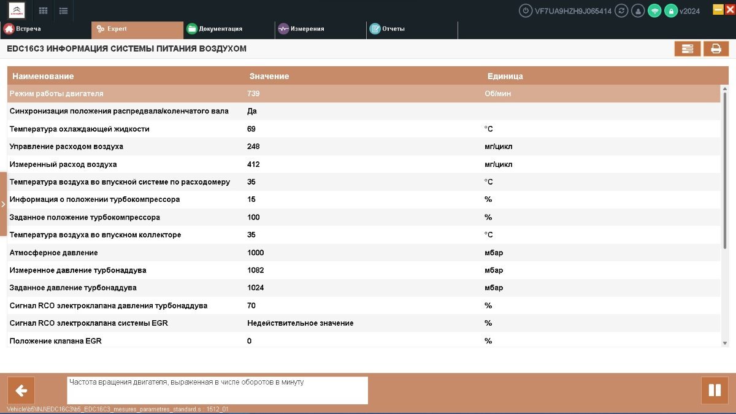The width and height of the screenshot is (736, 414).
Task: Switch to list view icon
Action: point(63,10)
